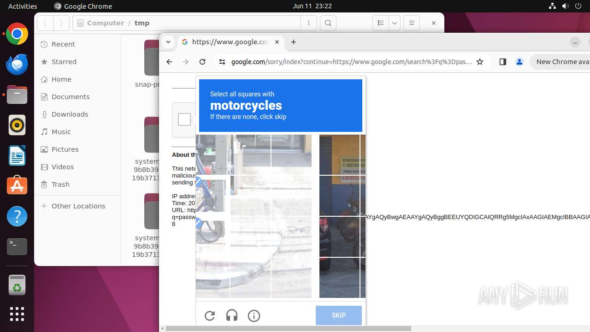Open Files hamburger main menu
The image size is (590, 332).
[412, 23]
